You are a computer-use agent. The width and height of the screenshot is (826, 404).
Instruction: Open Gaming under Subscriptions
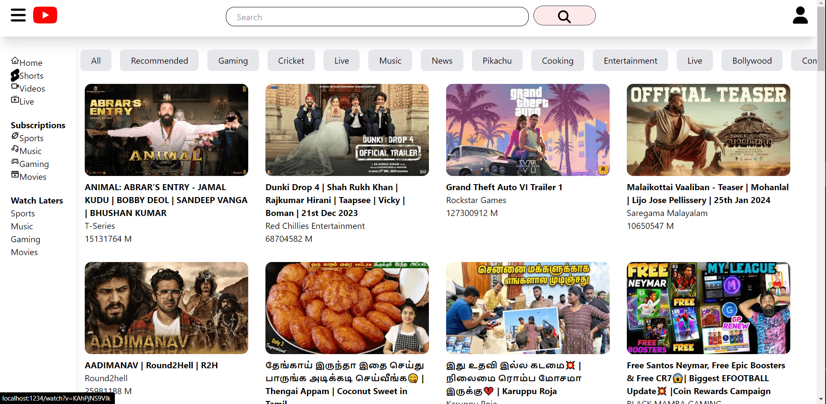(x=34, y=164)
